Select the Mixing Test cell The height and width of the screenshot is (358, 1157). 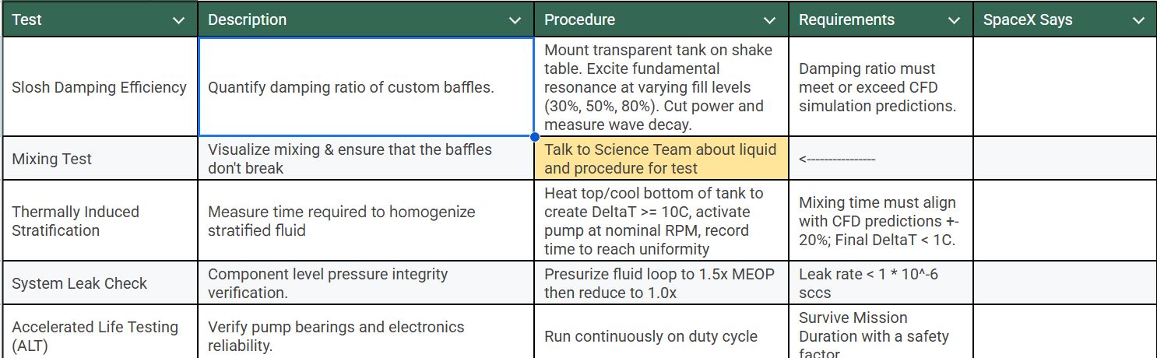tap(99, 159)
